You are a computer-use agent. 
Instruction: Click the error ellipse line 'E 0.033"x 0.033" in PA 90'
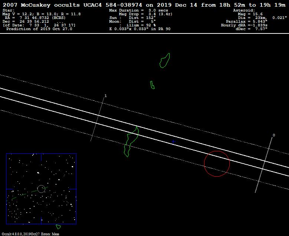140,29
